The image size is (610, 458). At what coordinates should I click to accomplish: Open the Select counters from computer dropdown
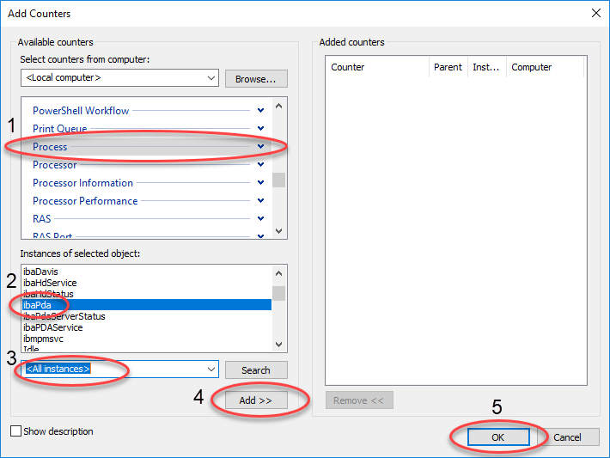211,78
